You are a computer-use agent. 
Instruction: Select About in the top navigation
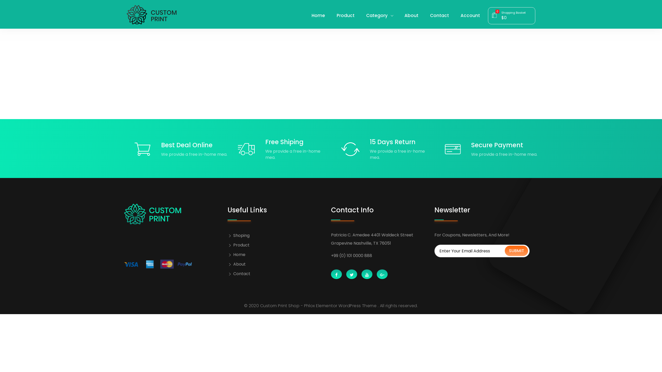pos(411,16)
